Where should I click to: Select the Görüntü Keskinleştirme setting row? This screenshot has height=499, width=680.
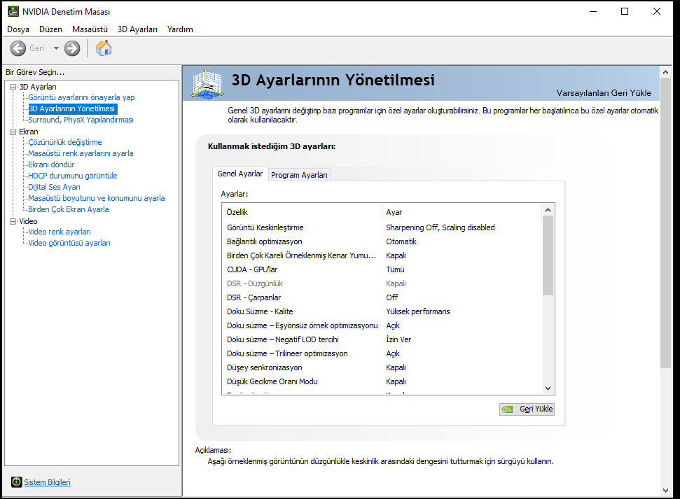click(x=382, y=227)
